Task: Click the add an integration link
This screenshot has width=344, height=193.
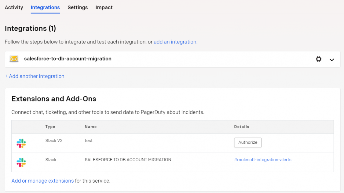Action: point(175,42)
